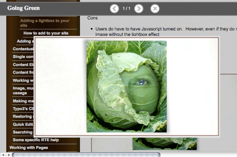Viewport: 237px width, 157px height.
Task: Click the horizontal scrollbar thumb
Action: [86, 154]
